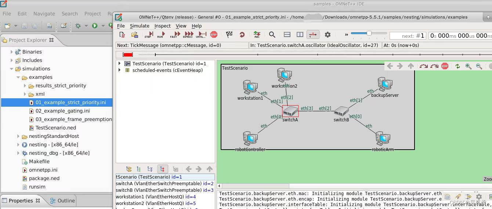This screenshot has width=492, height=209.
Task: Click the red STOP button in main toolbar
Action: [214, 34]
